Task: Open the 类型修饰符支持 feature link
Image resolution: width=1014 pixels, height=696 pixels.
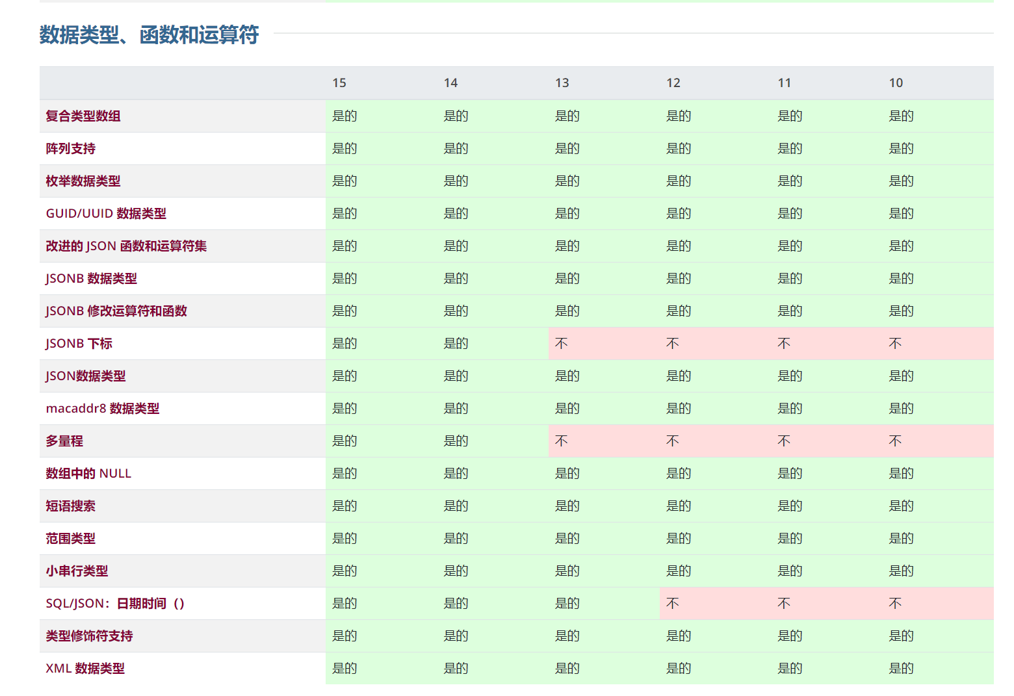Action: click(x=89, y=636)
